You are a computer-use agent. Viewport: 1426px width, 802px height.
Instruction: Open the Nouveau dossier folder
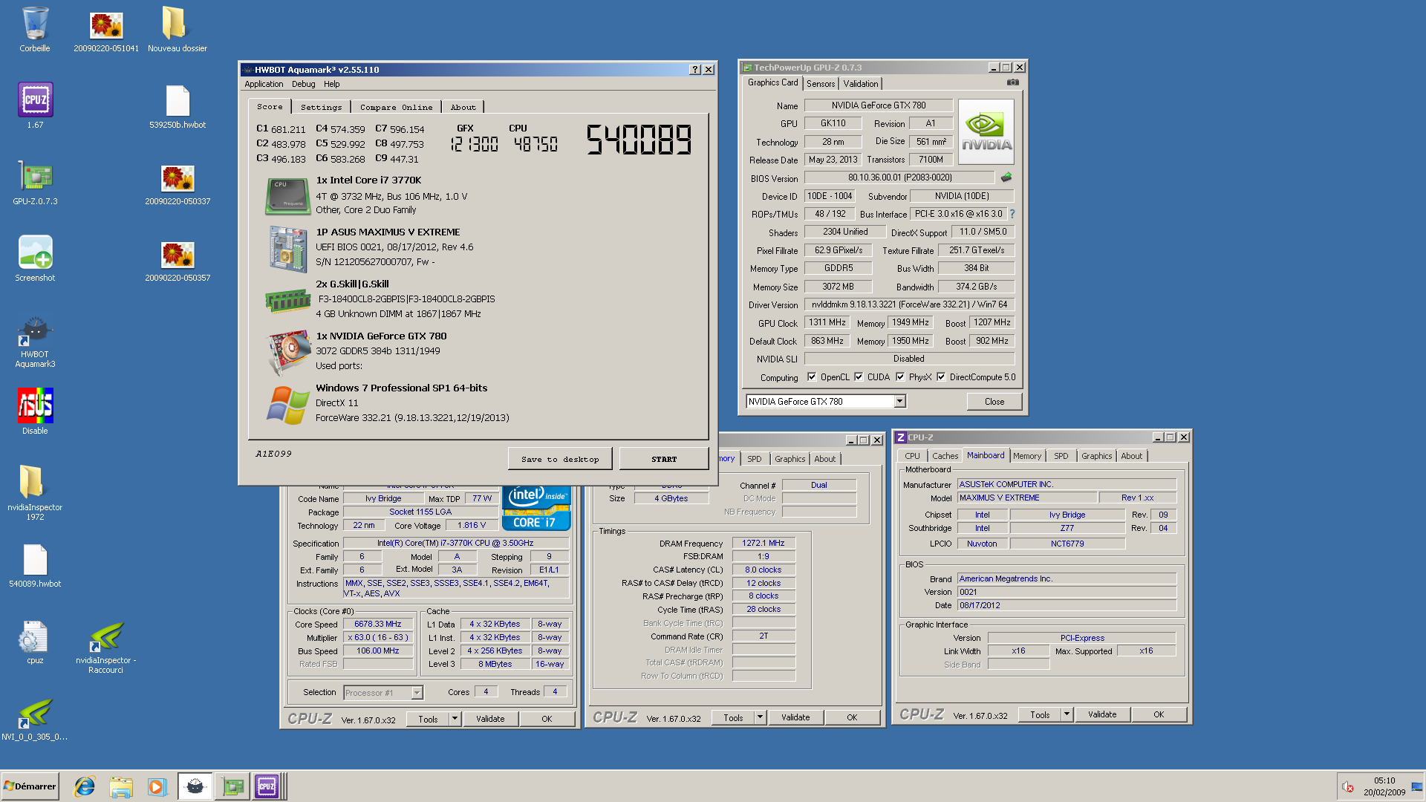[x=178, y=30]
